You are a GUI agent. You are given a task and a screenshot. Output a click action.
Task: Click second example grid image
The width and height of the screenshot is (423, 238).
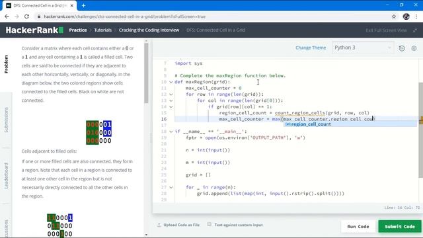click(x=60, y=226)
